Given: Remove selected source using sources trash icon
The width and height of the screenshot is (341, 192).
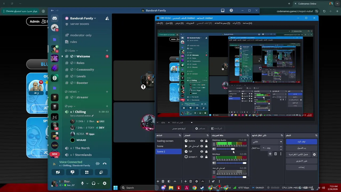Looking at the screenshot, I should pos(191,181).
